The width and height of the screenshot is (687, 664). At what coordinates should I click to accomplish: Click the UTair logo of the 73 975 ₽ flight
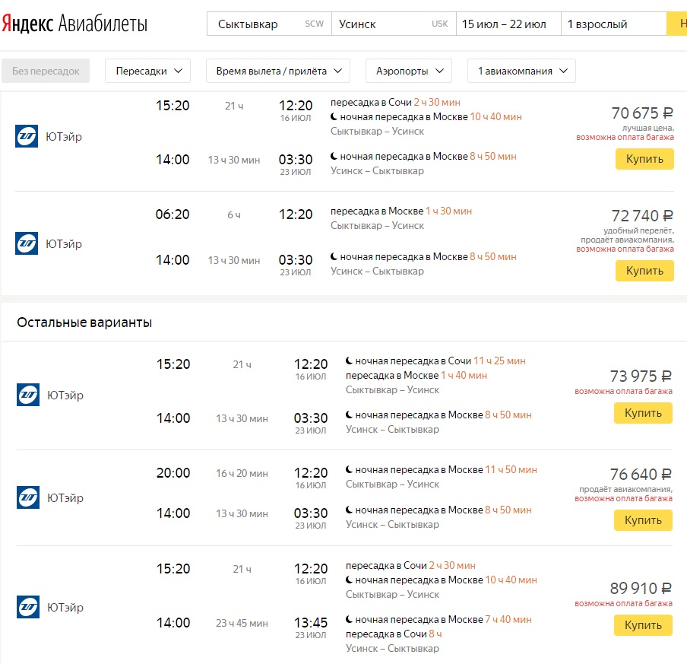pyautogui.click(x=28, y=395)
